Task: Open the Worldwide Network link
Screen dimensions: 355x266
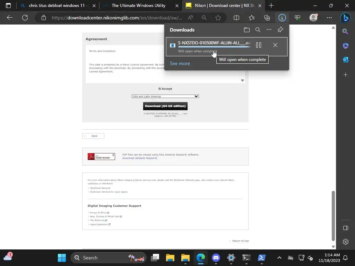Action: tap(100, 188)
